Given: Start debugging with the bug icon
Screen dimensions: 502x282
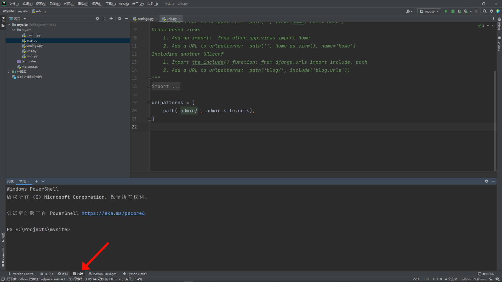Looking at the screenshot, I should [453, 11].
